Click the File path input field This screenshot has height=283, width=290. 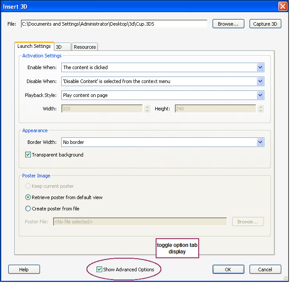(114, 24)
